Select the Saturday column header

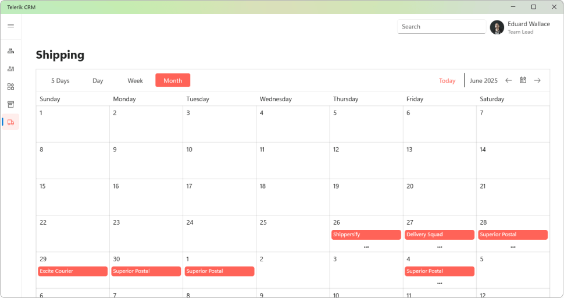(x=513, y=99)
